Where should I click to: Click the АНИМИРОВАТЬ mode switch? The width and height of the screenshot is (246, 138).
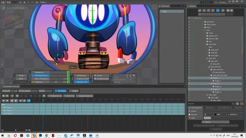(x=15, y=8)
